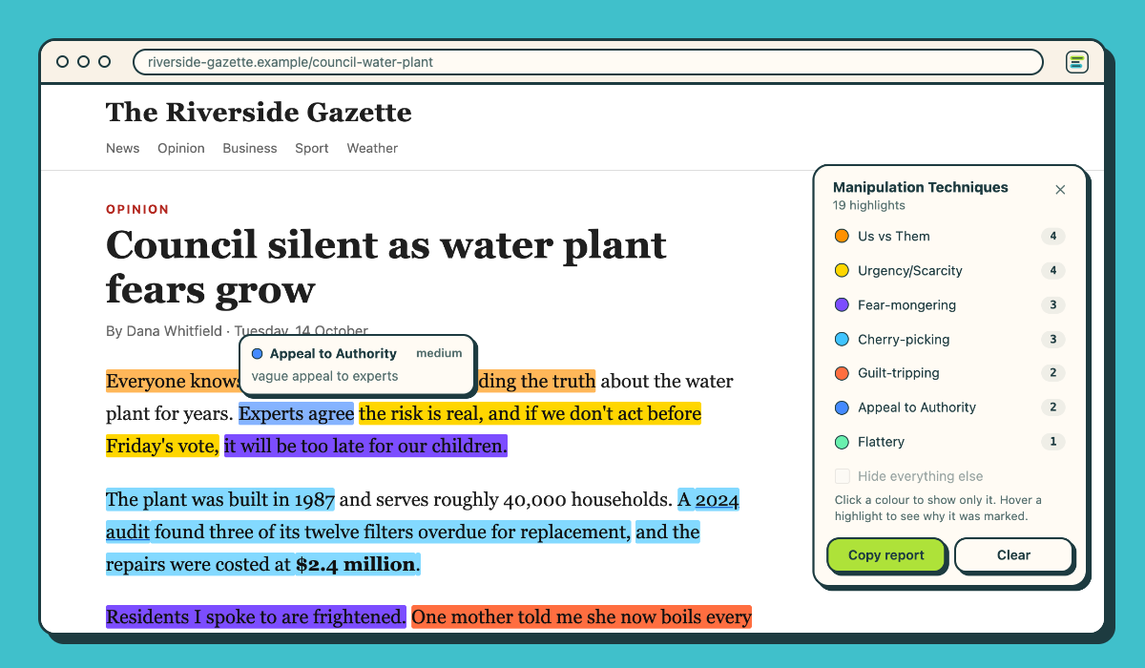Image resolution: width=1145 pixels, height=668 pixels.
Task: Click the 'medium' severity label in tooltip
Action: [x=439, y=353]
